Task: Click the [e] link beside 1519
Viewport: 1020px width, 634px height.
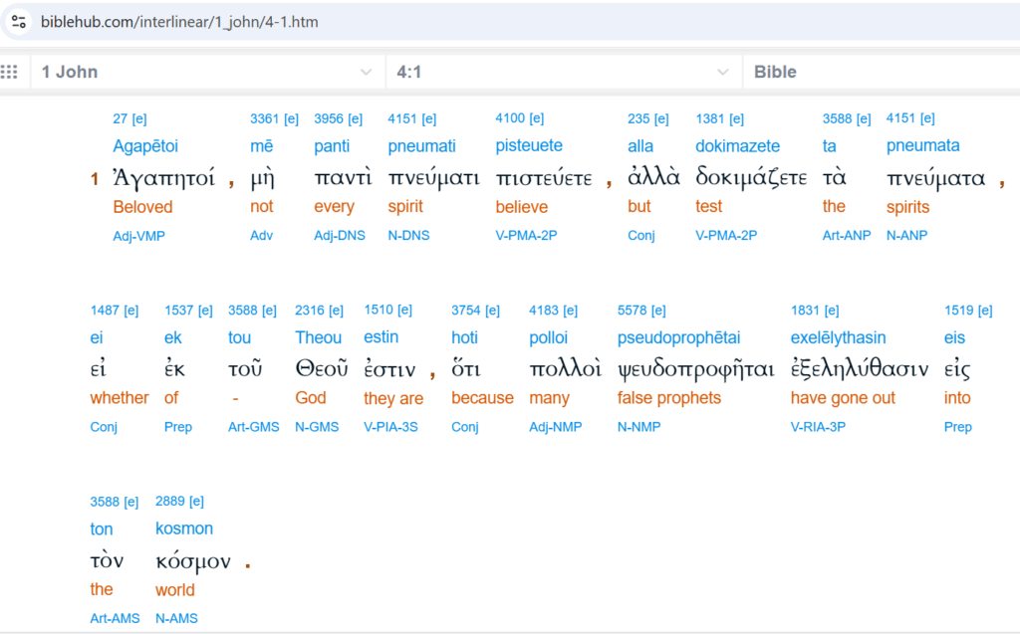Action: click(985, 311)
